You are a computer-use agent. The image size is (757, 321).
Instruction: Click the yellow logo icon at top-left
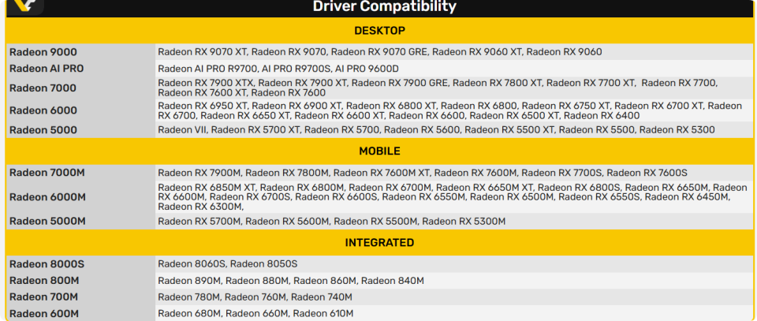pos(25,6)
